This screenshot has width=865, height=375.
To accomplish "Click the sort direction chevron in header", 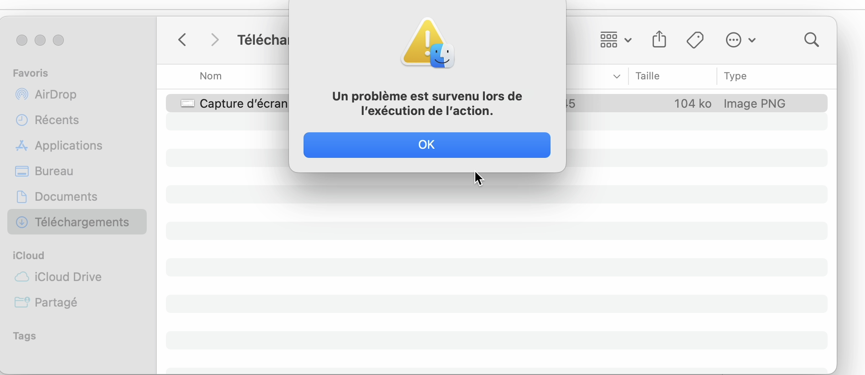I will click(x=617, y=77).
